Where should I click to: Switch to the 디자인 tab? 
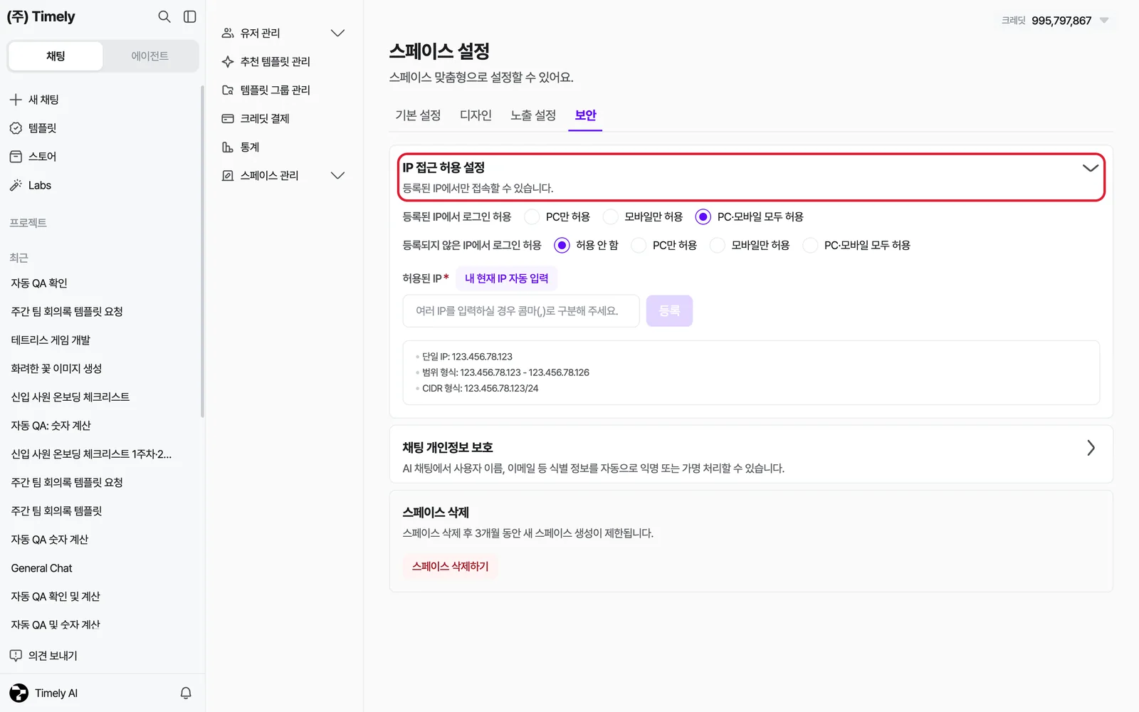point(476,115)
